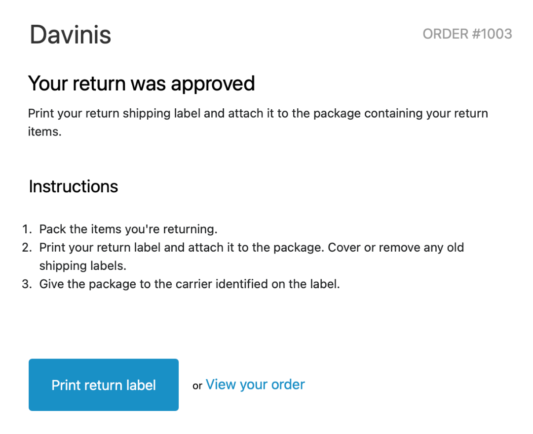Viewport: 533px width, 434px height.
Task: Click the "or" text beside the print button
Action: pyautogui.click(x=197, y=386)
